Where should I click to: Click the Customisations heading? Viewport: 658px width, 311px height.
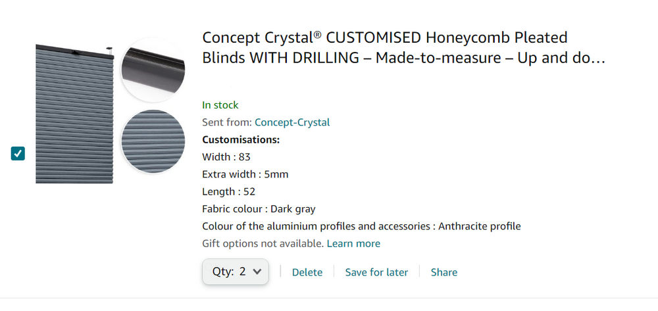pos(241,139)
